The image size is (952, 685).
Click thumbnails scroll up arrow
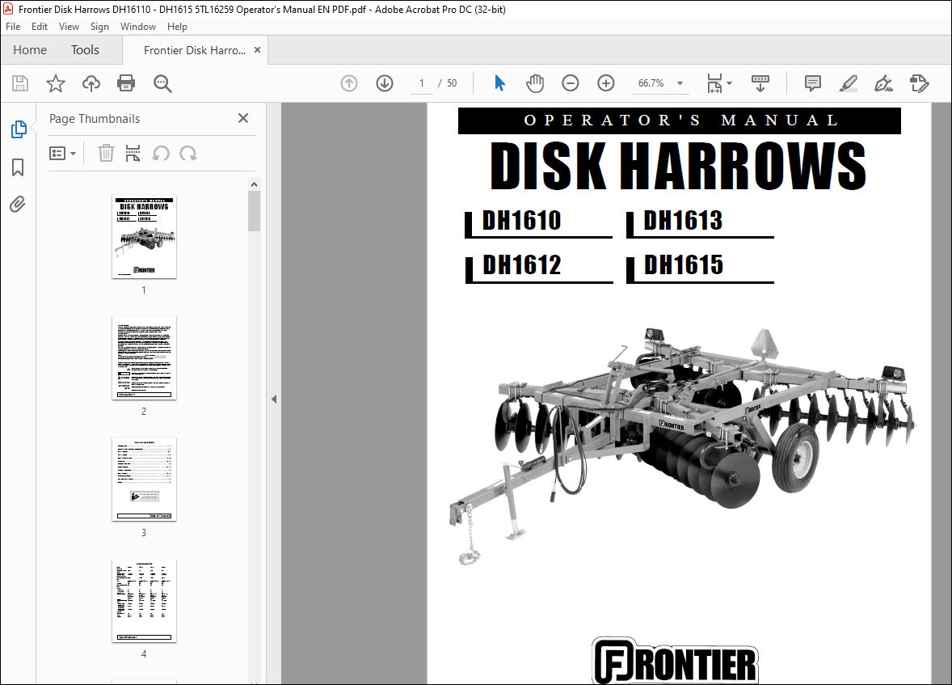point(254,184)
